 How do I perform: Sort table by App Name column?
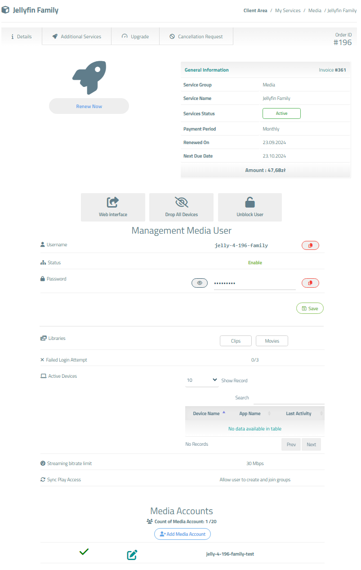[x=250, y=413]
